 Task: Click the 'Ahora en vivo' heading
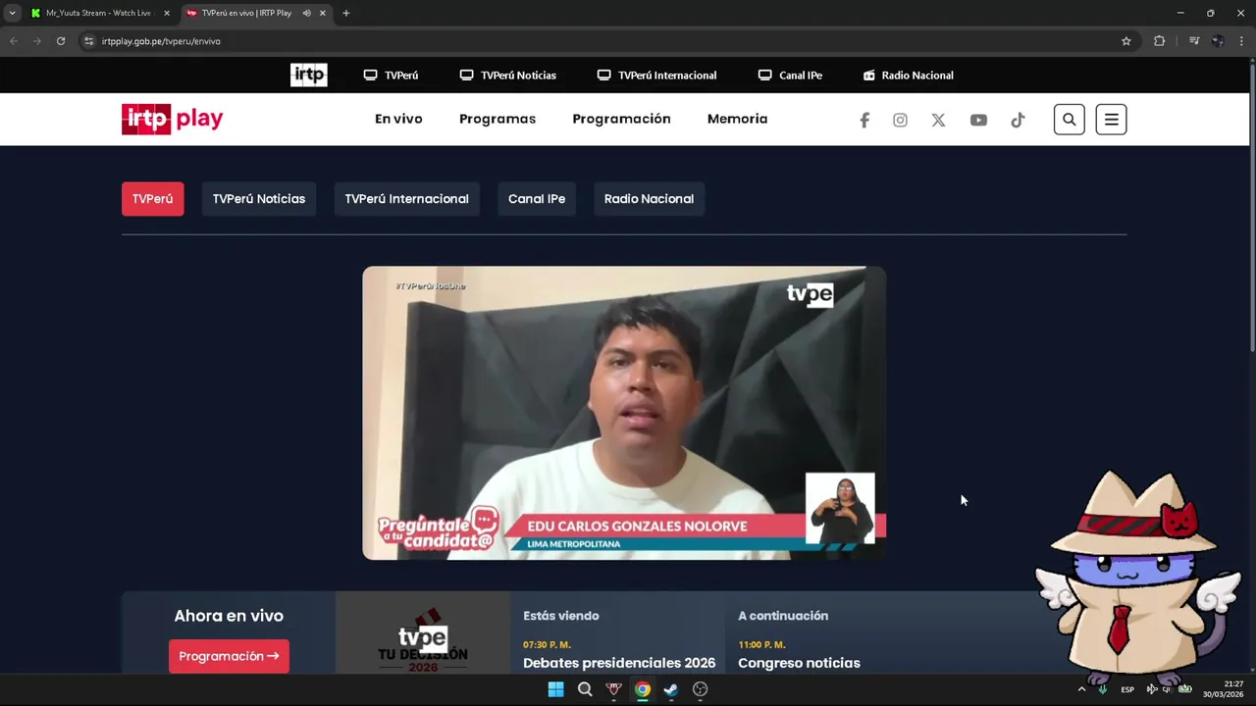point(229,616)
